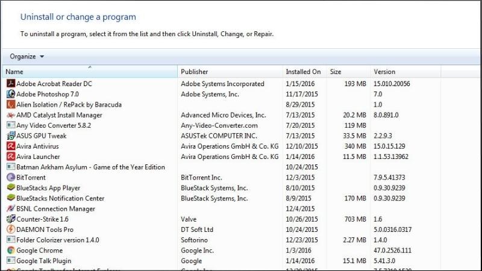482x271 pixels.
Task: Select Batman Arkham Asylum program entry
Action: coord(90,167)
